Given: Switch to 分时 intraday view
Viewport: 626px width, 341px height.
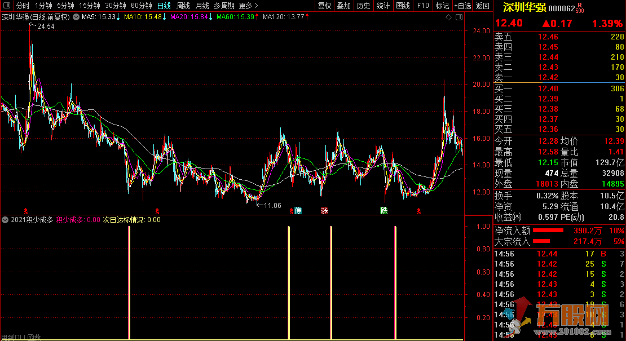Looking at the screenshot, I should tap(23, 6).
